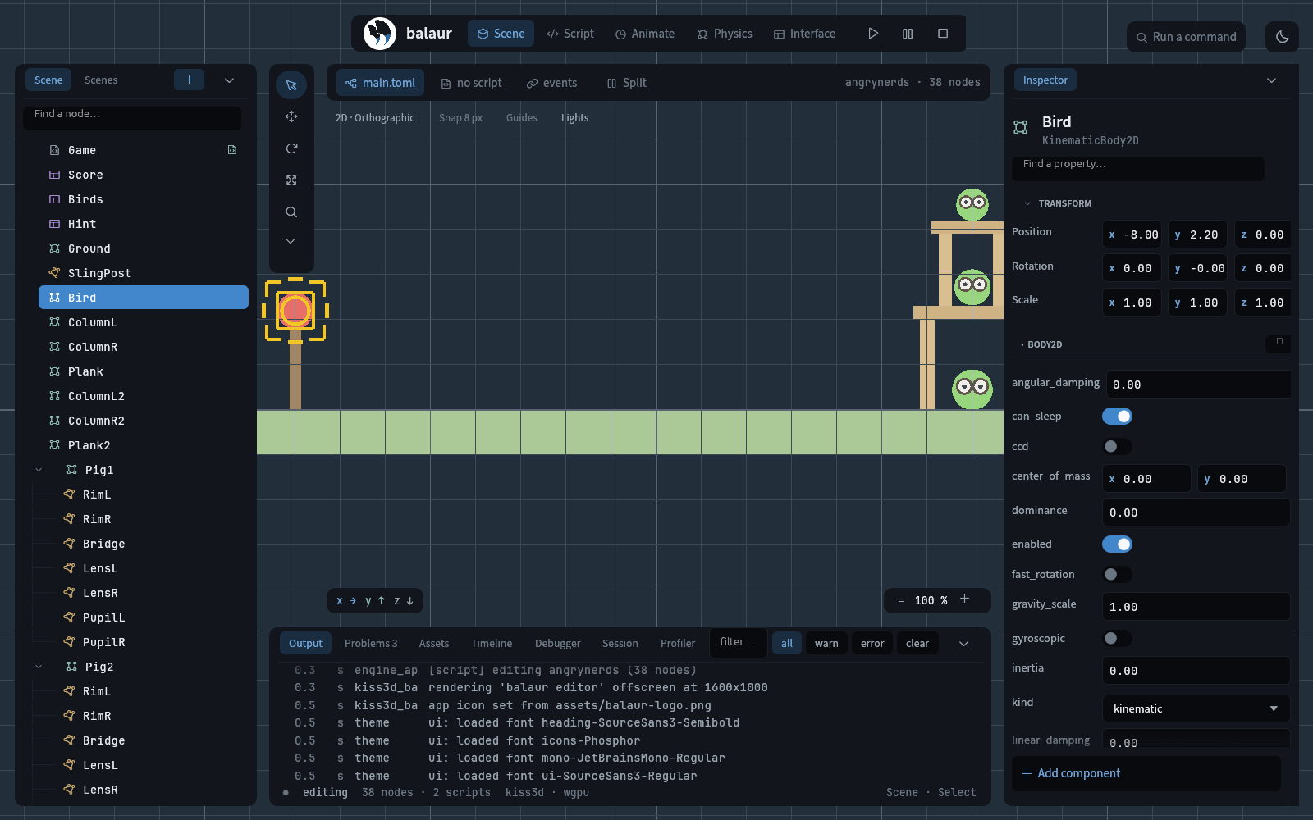Image resolution: width=1313 pixels, height=820 pixels.
Task: Select the Ground node
Action: (144, 248)
